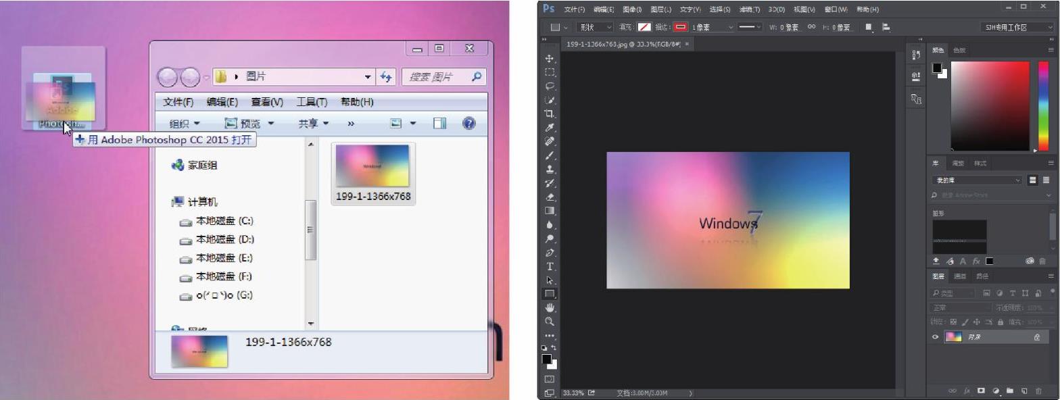Image resolution: width=1060 pixels, height=400 pixels.
Task: Select the Eraser tool
Action: 550,197
